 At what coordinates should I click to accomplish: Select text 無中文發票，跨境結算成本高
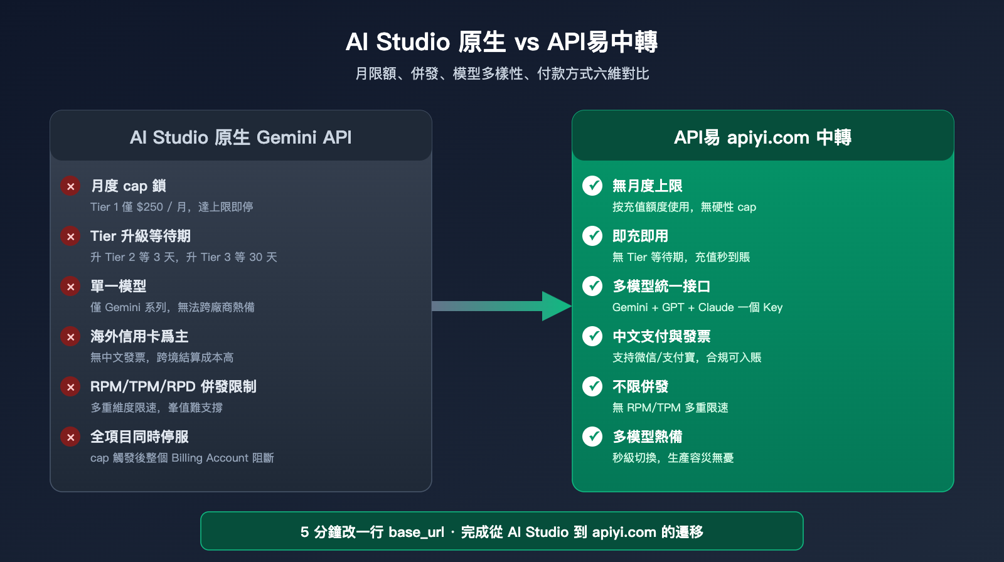(x=162, y=358)
